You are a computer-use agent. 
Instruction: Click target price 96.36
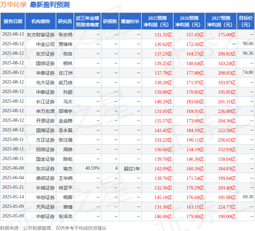pyautogui.click(x=248, y=53)
